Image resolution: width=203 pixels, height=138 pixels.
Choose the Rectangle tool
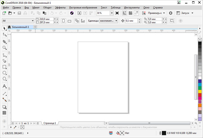(4, 67)
